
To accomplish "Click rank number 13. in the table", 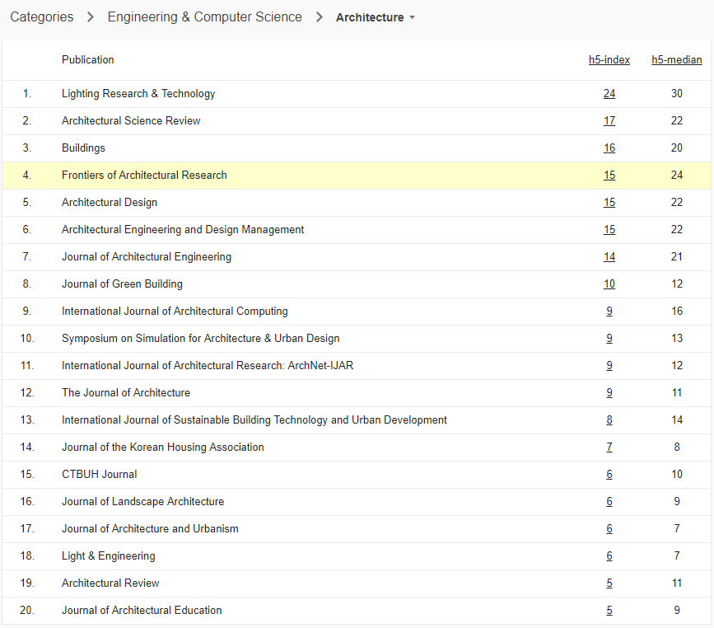I will [x=27, y=419].
